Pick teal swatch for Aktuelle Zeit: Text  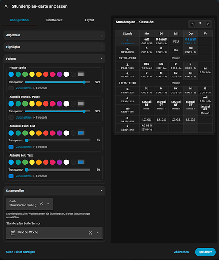point(18,162)
